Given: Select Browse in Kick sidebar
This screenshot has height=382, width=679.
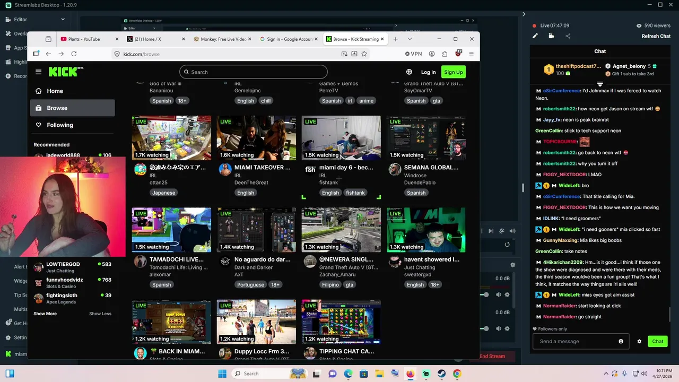Looking at the screenshot, I should click(x=72, y=108).
